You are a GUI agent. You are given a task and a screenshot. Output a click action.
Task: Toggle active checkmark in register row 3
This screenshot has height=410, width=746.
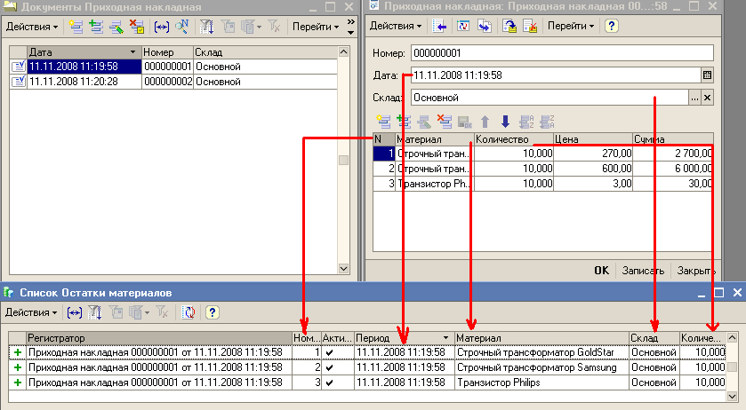coord(329,382)
